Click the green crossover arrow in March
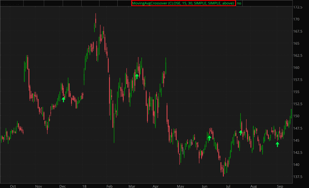 point(137,76)
